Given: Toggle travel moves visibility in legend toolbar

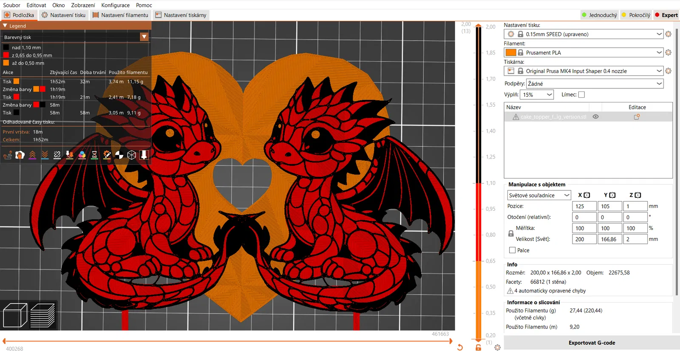Looking at the screenshot, I should (8, 155).
